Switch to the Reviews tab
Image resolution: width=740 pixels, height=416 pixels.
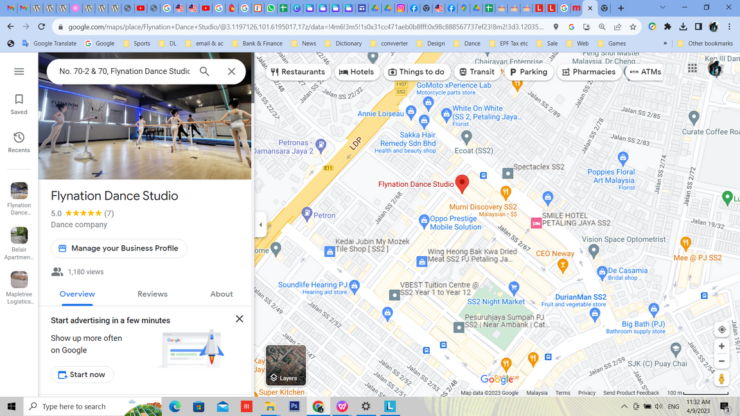152,294
